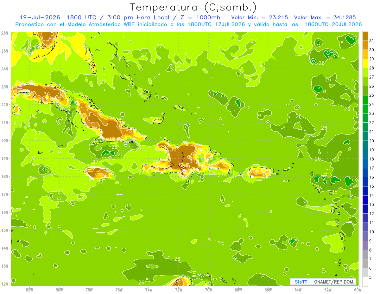
Task: Click latitude axis label "26N"
Action: click(5, 33)
